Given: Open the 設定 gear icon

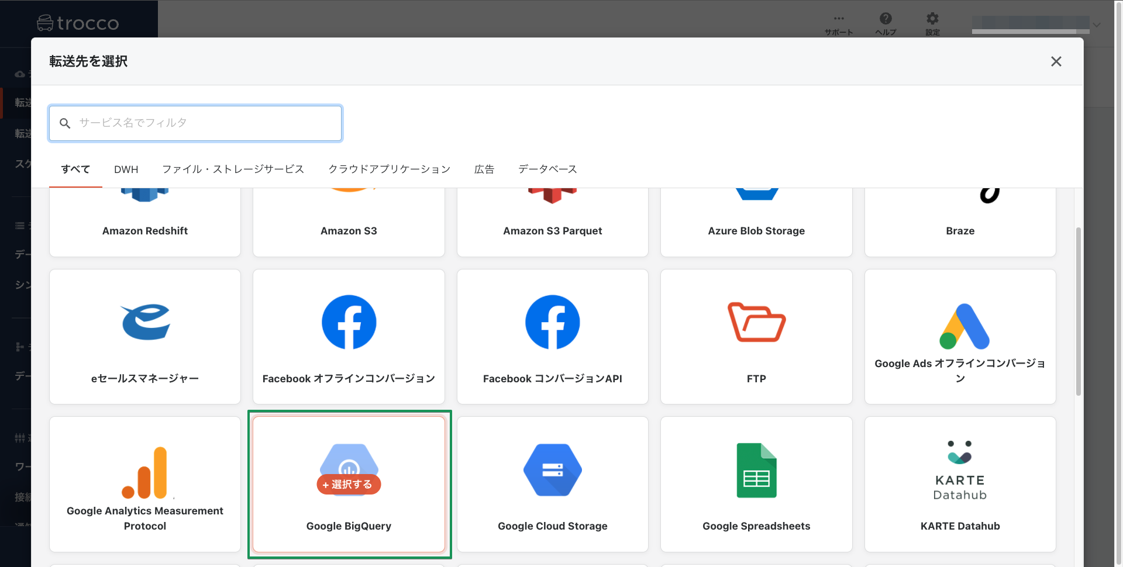Looking at the screenshot, I should pos(933,19).
